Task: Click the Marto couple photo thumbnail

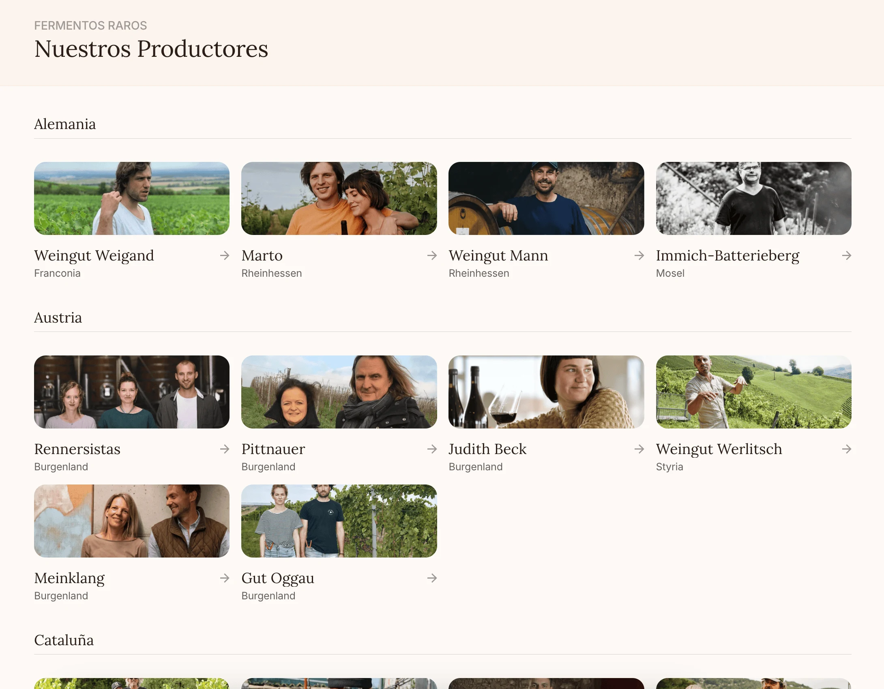Action: click(x=339, y=198)
